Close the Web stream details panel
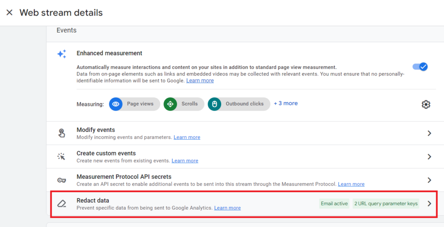444x227 pixels. pyautogui.click(x=10, y=13)
